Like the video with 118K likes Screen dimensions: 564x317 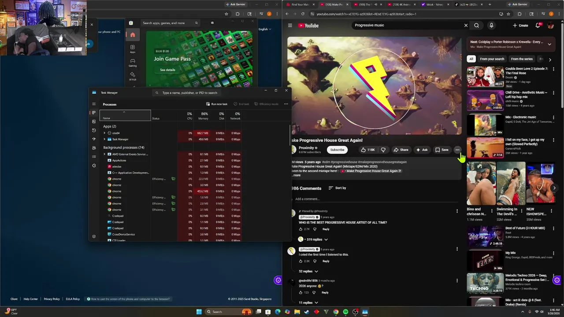[367, 150]
